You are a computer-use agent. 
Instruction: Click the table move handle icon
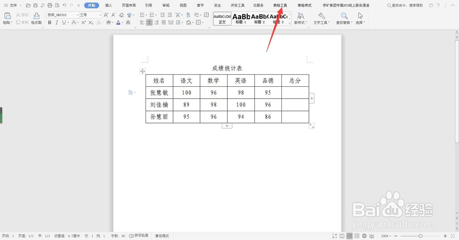(143, 71)
